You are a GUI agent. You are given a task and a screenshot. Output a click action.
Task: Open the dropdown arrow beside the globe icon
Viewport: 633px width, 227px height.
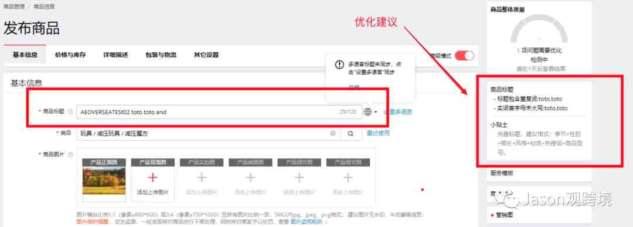[x=376, y=112]
